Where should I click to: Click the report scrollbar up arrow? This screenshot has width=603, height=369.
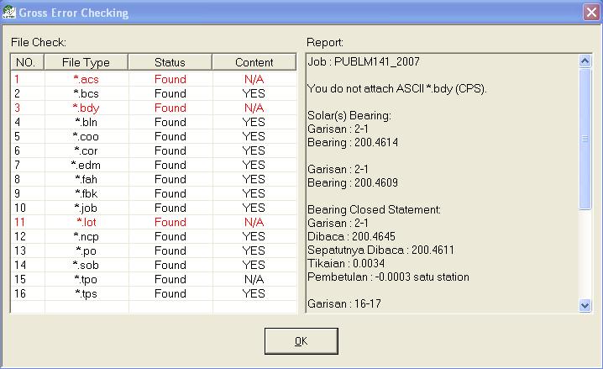(585, 61)
